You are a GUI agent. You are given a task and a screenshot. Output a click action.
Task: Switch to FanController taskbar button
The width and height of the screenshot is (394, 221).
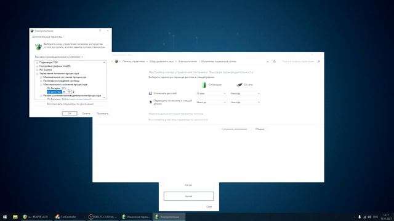[x=70, y=217]
